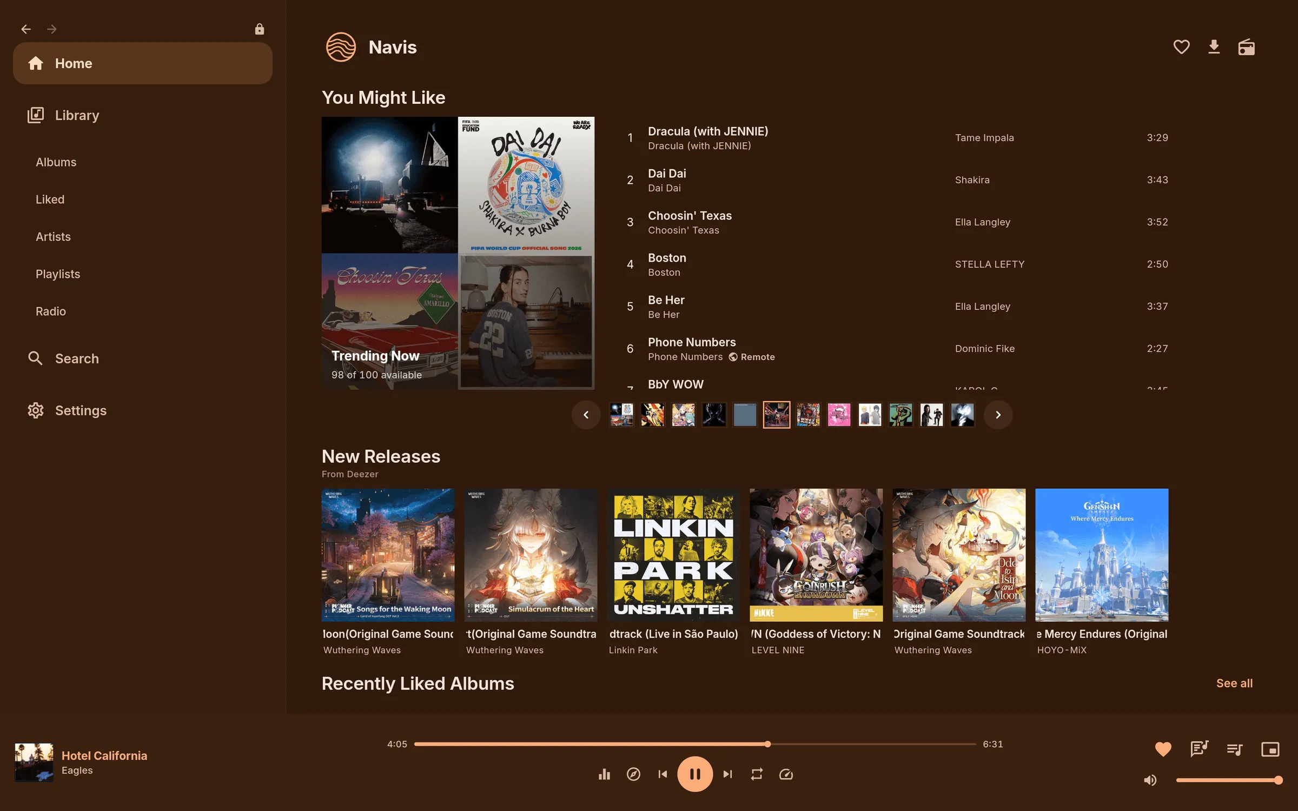Click the forward navigation arrow
The width and height of the screenshot is (1298, 811).
pos(52,29)
